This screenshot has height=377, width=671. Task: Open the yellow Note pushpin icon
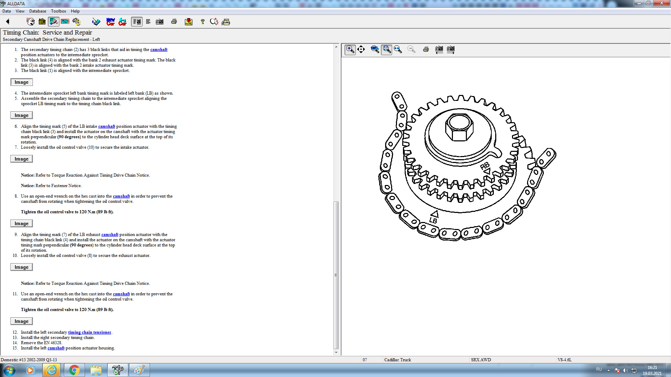tap(188, 22)
